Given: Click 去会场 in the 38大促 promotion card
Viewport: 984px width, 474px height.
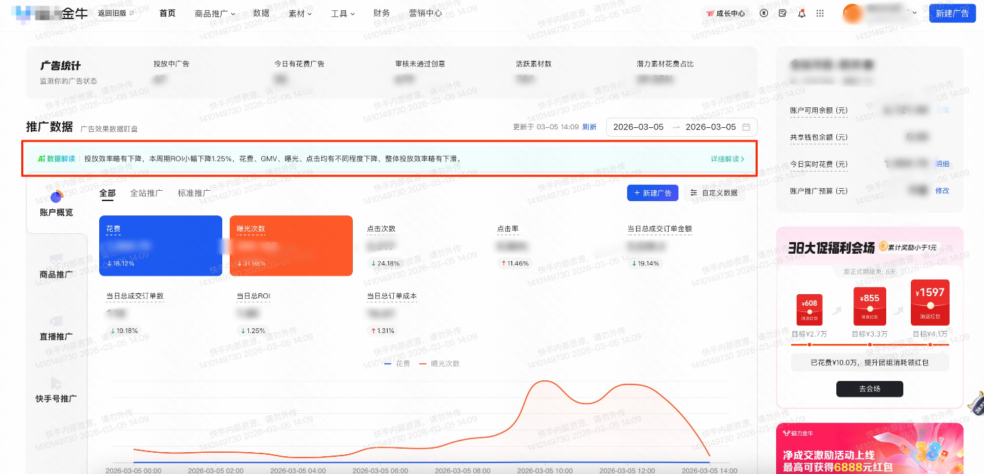Looking at the screenshot, I should (x=869, y=389).
